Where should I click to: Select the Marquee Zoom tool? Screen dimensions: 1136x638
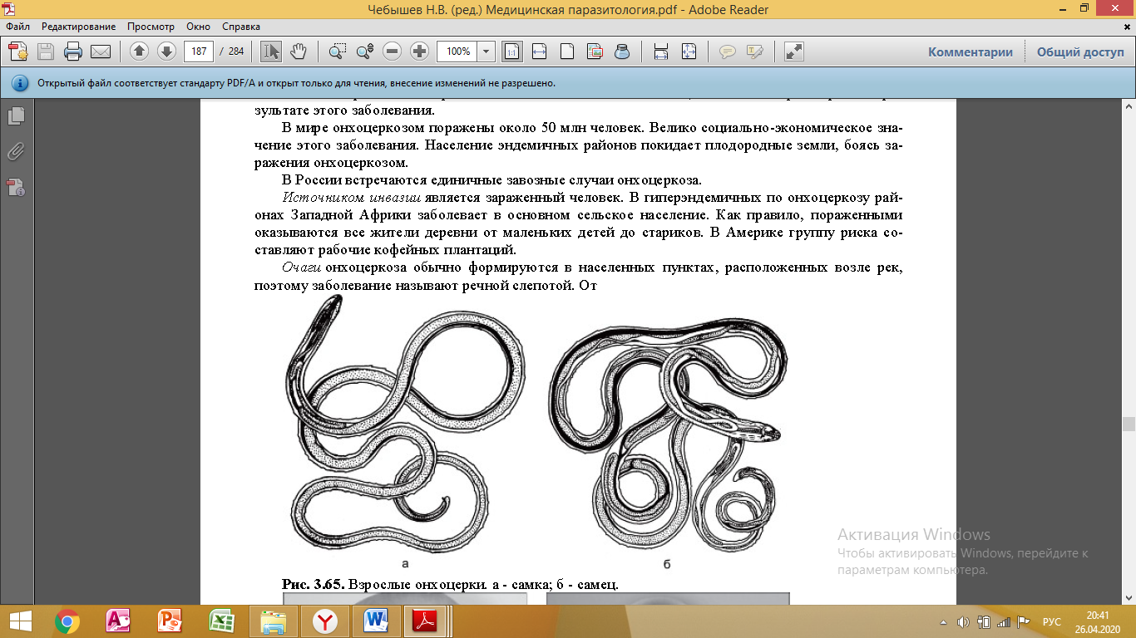tap(337, 52)
